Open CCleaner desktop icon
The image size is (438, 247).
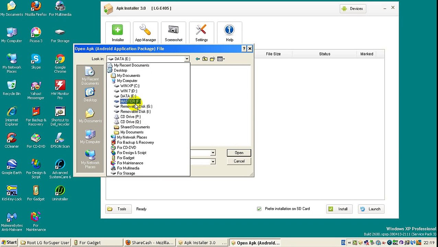pyautogui.click(x=12, y=141)
